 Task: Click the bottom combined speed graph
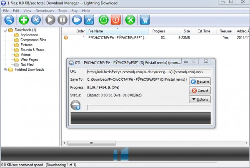pyautogui.click(x=125, y=154)
